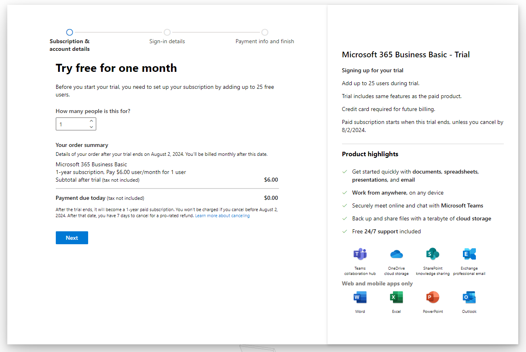526x352 pixels.
Task: Click the OneDrive cloud storage icon
Action: [396, 254]
